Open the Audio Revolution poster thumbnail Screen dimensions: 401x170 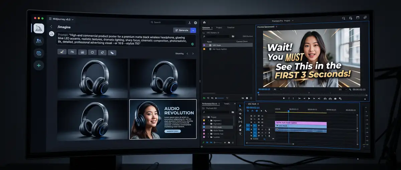pyautogui.click(x=163, y=119)
